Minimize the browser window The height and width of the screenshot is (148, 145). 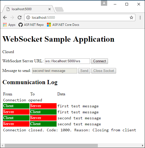(115, 4)
